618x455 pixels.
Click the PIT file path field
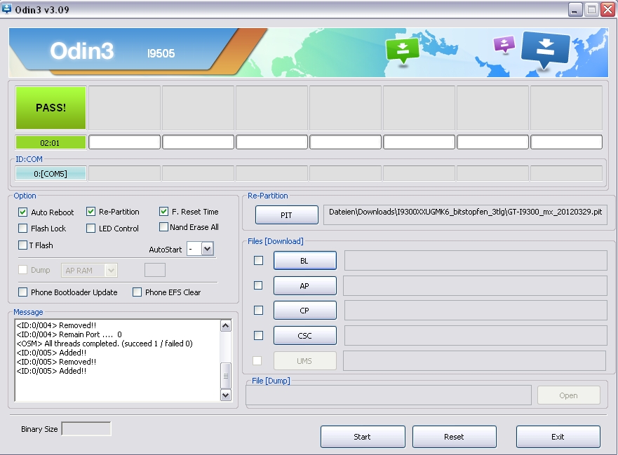click(x=465, y=215)
